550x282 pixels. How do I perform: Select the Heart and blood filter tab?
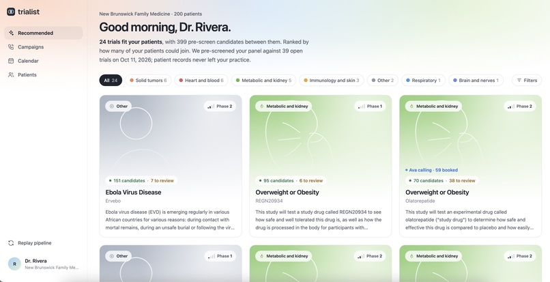[201, 81]
